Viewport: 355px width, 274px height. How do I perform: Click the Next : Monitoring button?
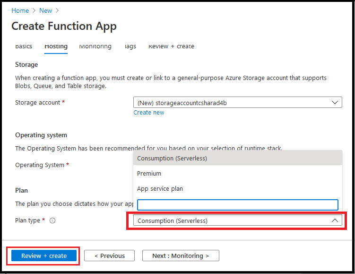(181, 256)
